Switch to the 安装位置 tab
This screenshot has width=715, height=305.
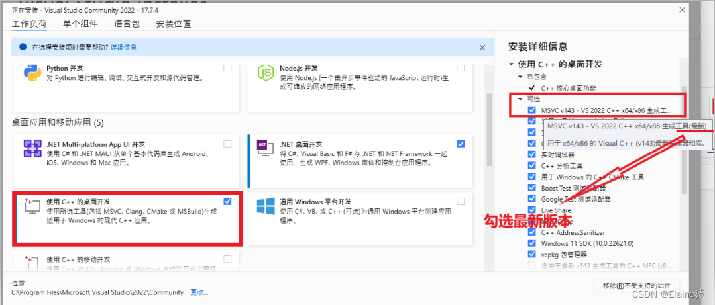(x=174, y=24)
